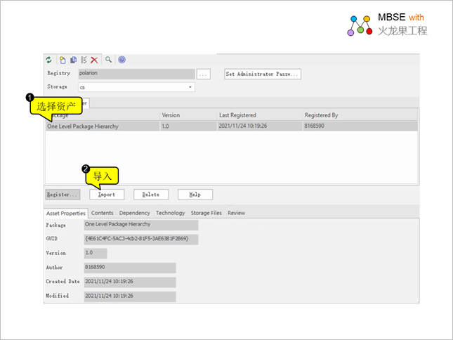The image size is (453, 340).
Task: Click the copy storage icon
Action: [x=73, y=60]
